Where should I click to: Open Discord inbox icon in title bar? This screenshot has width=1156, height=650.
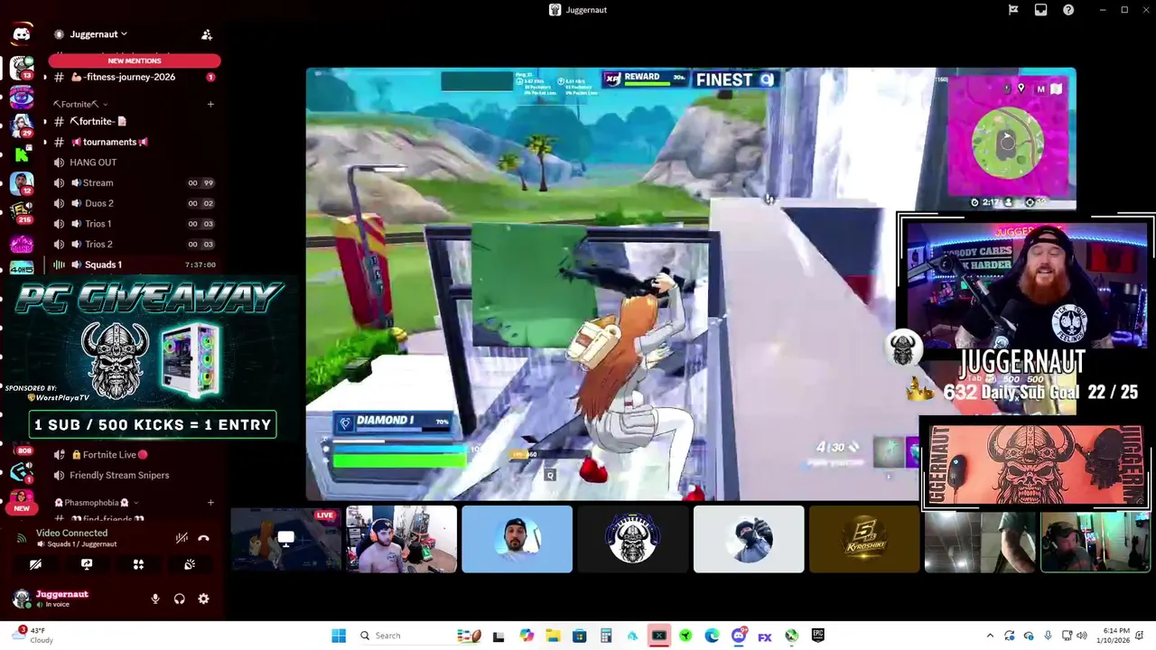pyautogui.click(x=1040, y=10)
